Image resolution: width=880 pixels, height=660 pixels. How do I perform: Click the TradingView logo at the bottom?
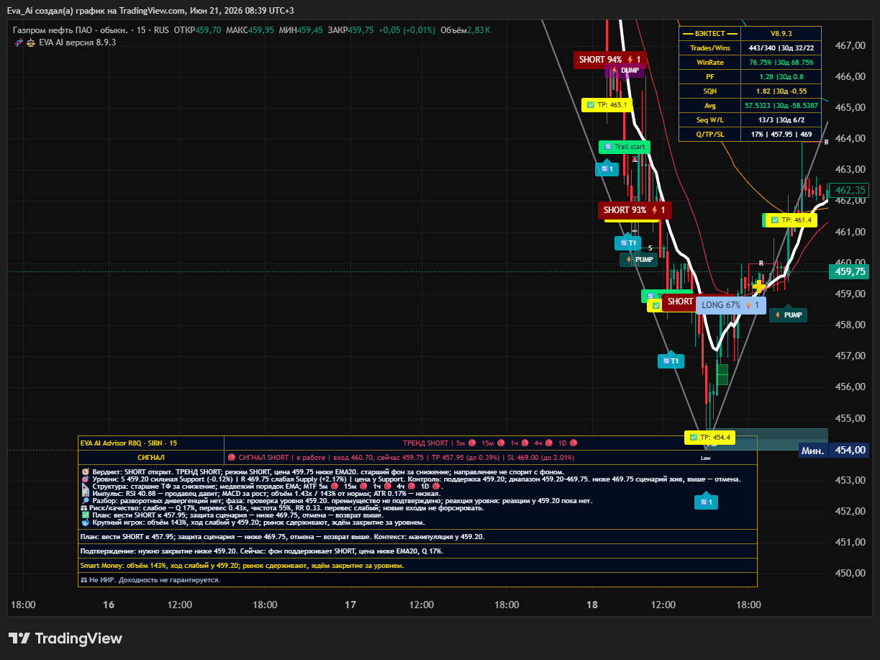[x=65, y=638]
